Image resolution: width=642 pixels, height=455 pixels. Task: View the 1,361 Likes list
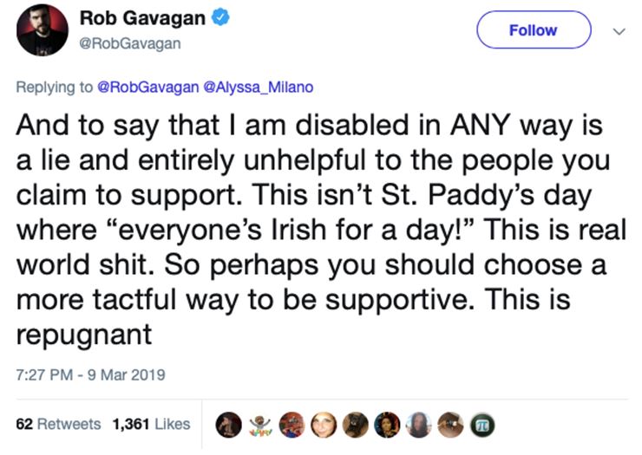point(151,424)
